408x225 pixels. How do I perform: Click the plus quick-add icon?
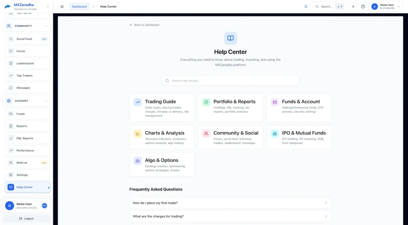coord(353,6)
